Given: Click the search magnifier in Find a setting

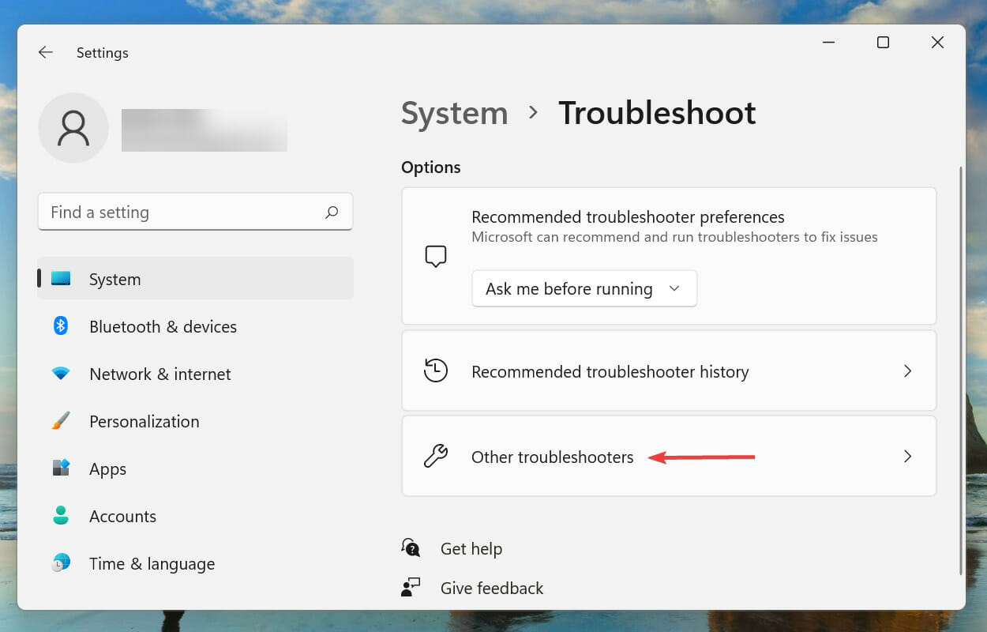Looking at the screenshot, I should [332, 212].
